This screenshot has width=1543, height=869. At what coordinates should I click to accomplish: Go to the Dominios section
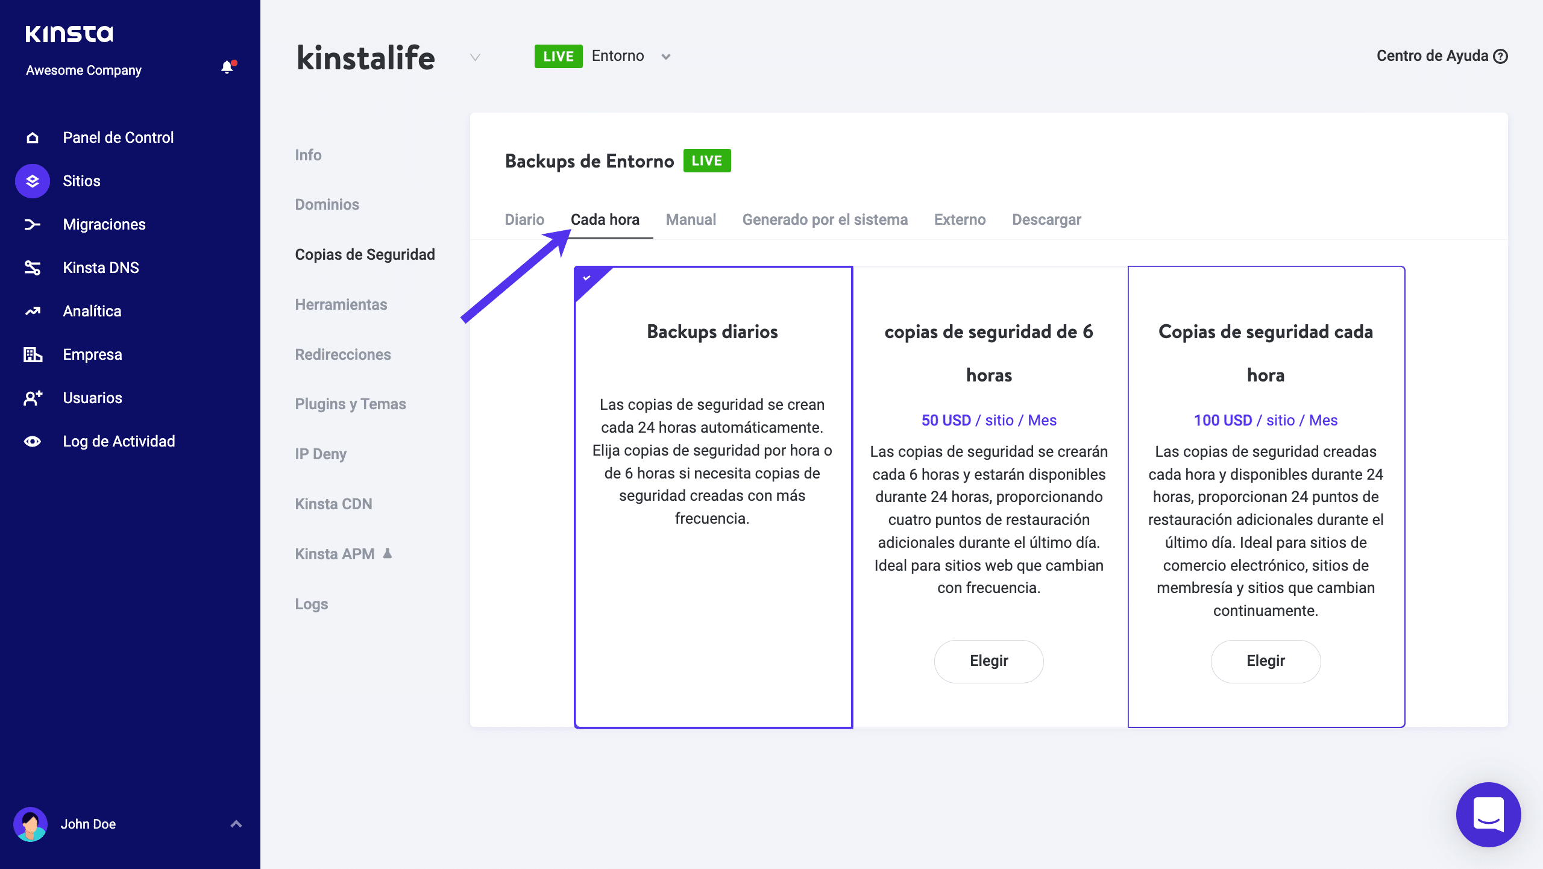[x=327, y=204]
